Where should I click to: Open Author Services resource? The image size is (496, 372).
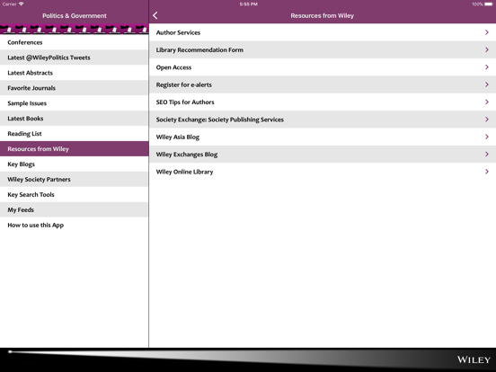pyautogui.click(x=323, y=32)
